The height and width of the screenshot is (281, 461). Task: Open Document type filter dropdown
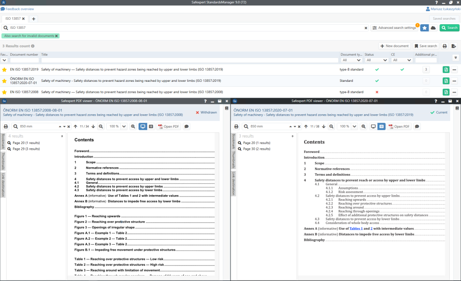click(x=351, y=60)
